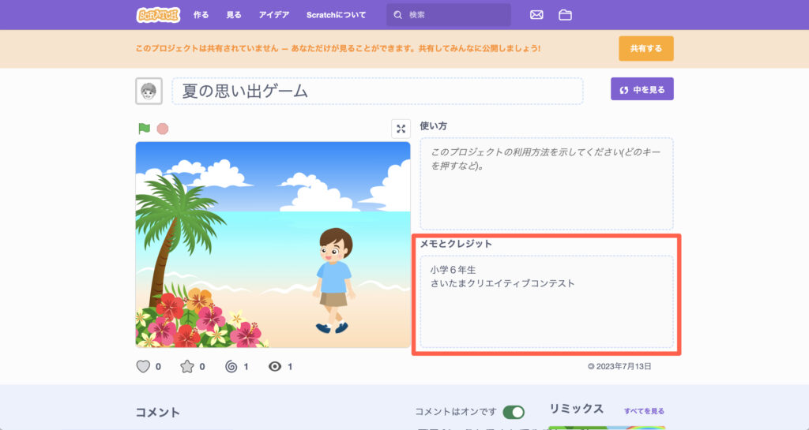Click the 共有する button
This screenshot has width=809, height=430.
(x=646, y=48)
